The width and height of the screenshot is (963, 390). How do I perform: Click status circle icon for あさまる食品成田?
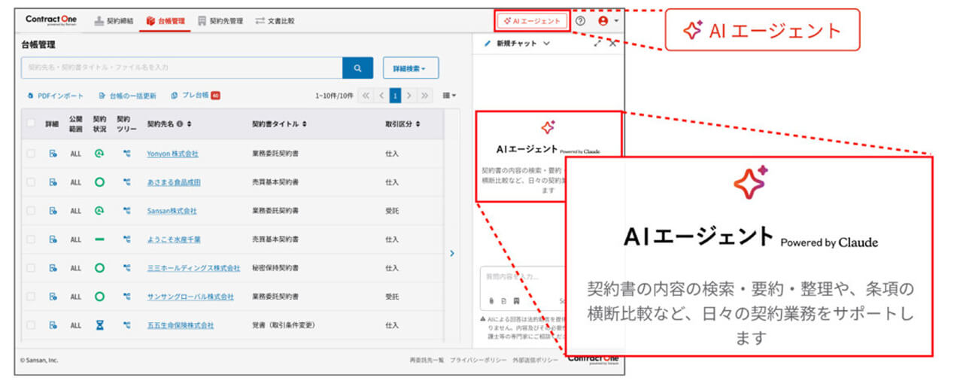pos(99,182)
